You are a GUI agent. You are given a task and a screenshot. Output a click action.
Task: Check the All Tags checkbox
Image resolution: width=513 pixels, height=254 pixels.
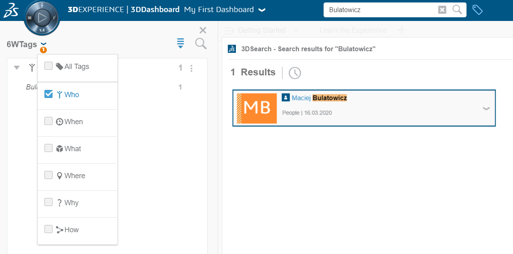[48, 66]
